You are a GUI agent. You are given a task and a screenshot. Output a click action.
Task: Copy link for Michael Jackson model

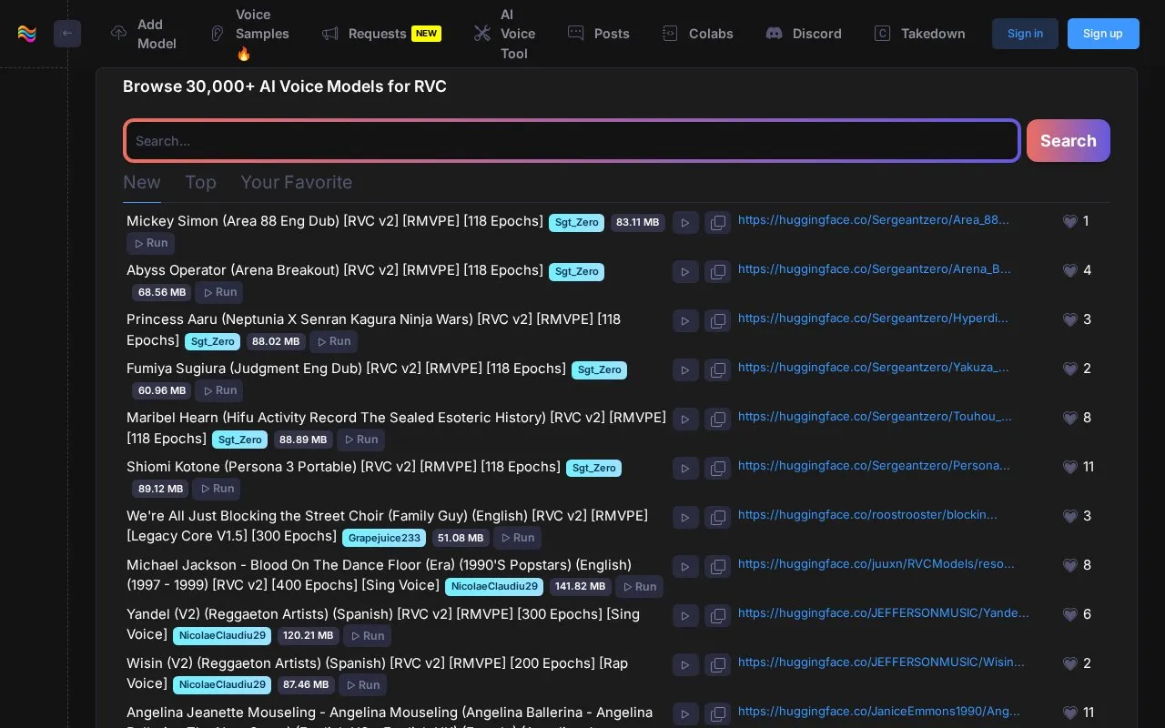click(x=718, y=567)
